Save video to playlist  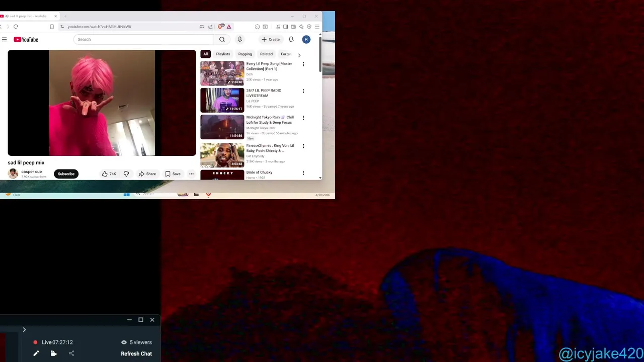coord(173,174)
